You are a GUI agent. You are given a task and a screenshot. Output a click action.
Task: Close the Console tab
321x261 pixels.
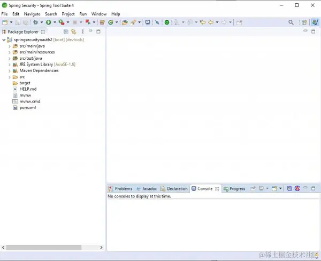[x=217, y=189]
